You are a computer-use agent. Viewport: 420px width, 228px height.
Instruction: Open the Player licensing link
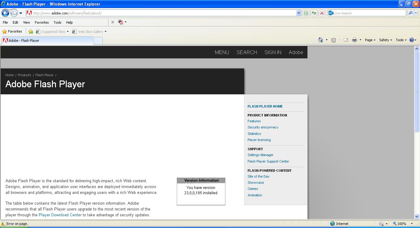(x=259, y=140)
